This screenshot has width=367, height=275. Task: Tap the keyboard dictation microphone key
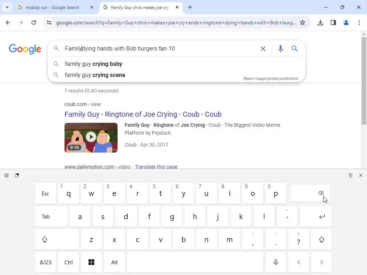(276, 262)
